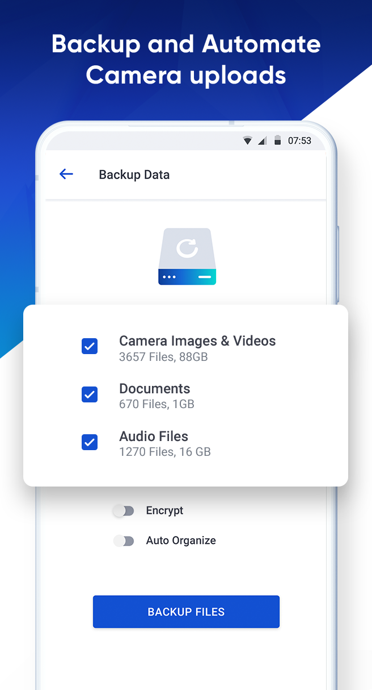Screen dimensions: 372x690
Task: Uncheck the Audio Files checkbox
Action: tap(90, 442)
